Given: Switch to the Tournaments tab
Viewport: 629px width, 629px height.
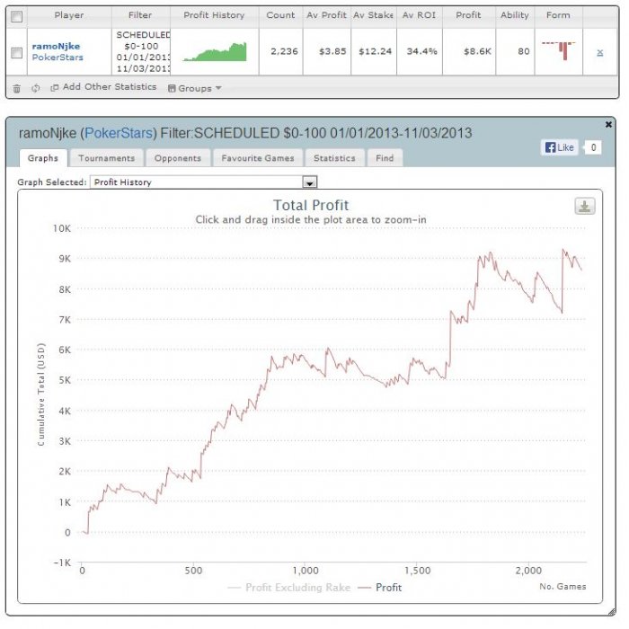Looking at the screenshot, I should click(106, 158).
